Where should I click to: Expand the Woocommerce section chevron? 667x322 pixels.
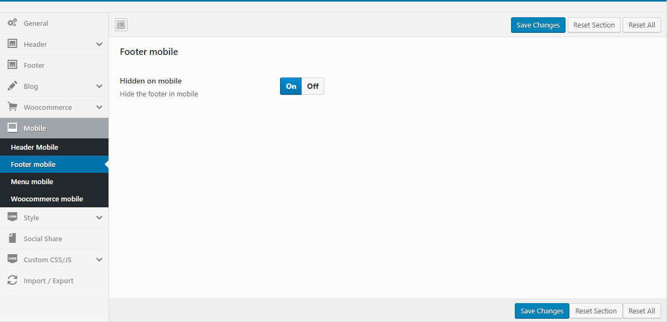99,107
